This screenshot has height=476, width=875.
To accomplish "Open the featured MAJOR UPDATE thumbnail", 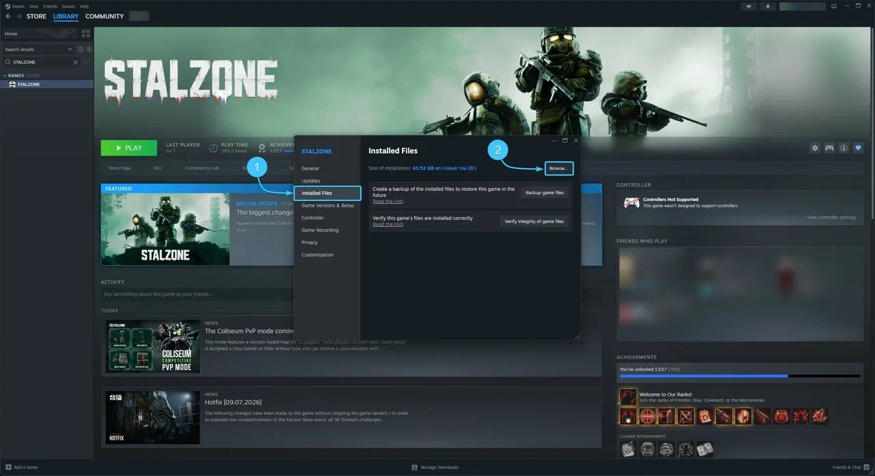I will pyautogui.click(x=165, y=229).
